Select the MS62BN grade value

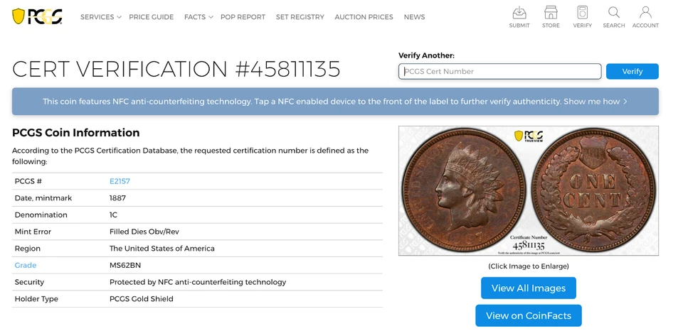[125, 265]
